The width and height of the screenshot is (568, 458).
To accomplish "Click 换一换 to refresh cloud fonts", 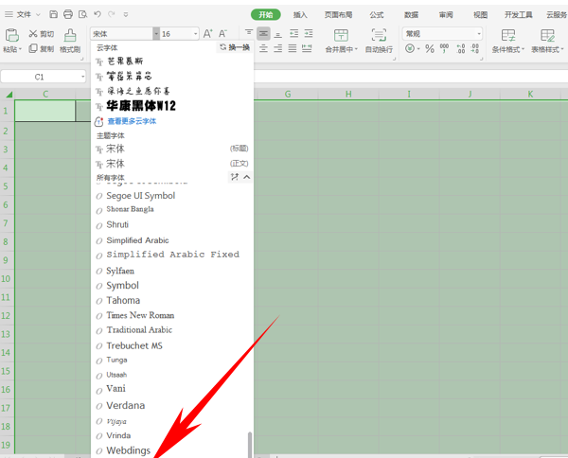I will [x=235, y=47].
